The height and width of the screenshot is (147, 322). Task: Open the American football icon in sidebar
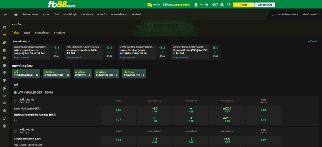4,88
